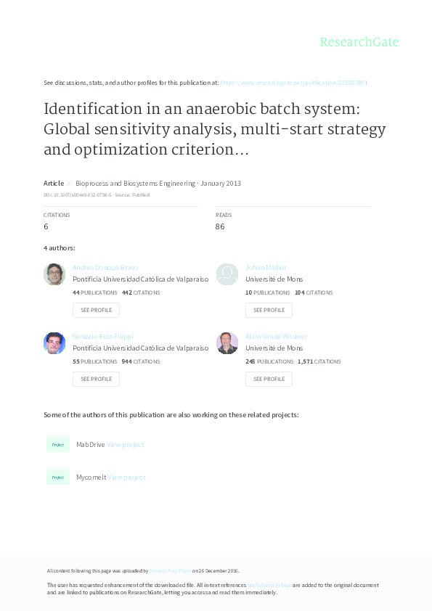Screen dimensions: 432x611
Task: Click SEE PROFILE under Andrés Donoso-Bravo
Action: click(96, 310)
